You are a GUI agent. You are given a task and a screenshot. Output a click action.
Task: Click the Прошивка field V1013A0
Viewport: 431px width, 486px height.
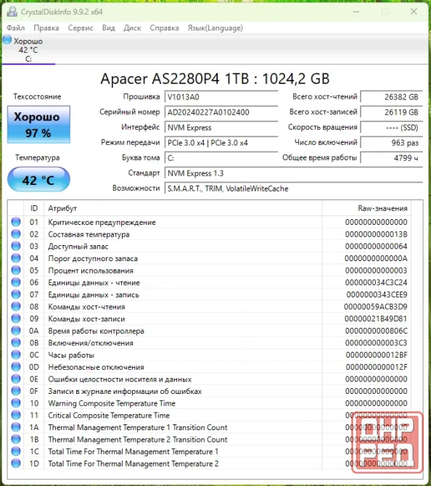pos(221,97)
